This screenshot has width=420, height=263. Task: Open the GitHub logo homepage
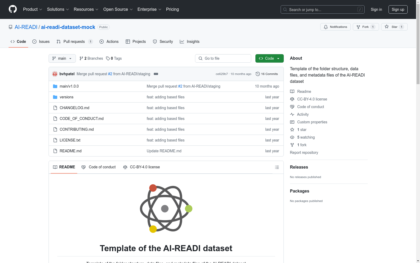coord(13,9)
